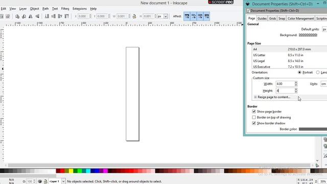Select US Letter page size row

[x=290, y=55]
